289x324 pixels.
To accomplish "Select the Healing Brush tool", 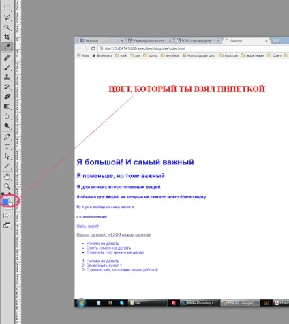I will 7,57.
